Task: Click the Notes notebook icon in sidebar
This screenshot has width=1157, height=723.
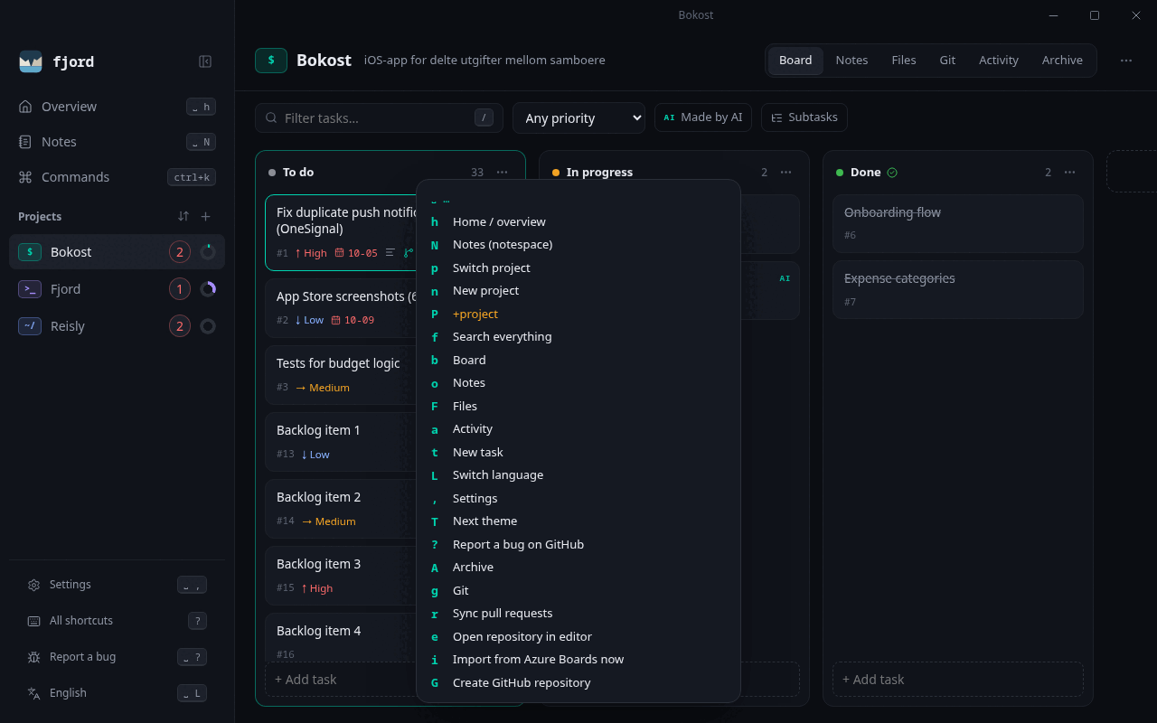Action: (25, 142)
